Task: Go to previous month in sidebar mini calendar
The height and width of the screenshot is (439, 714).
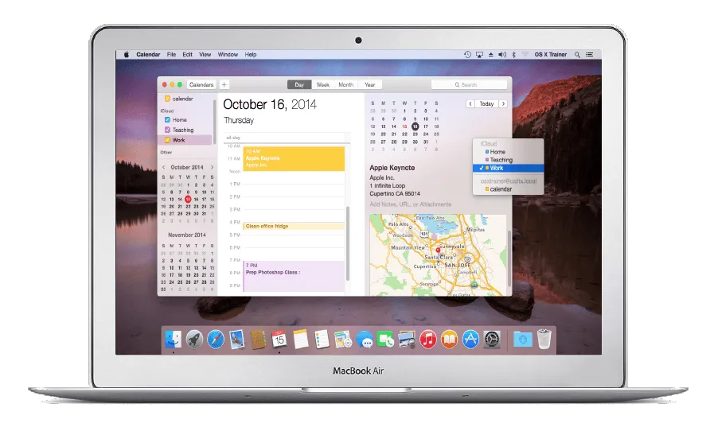Action: 163,167
